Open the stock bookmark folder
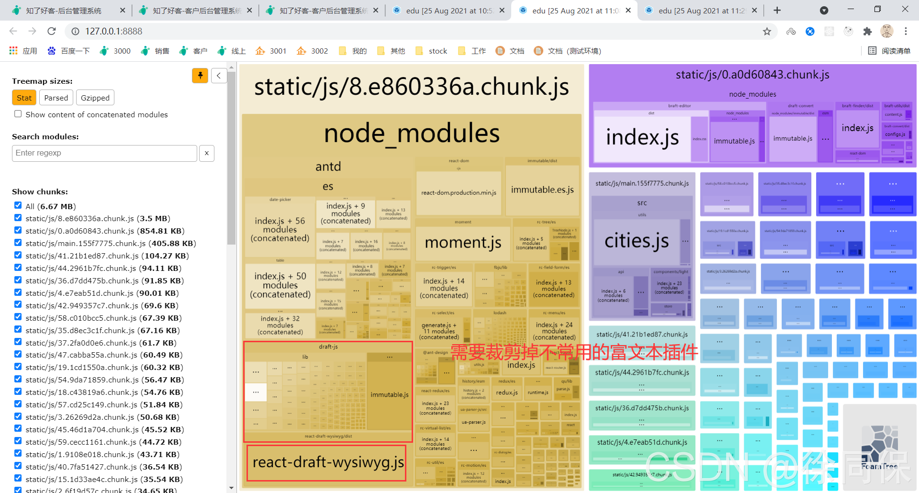919x493 pixels. (x=431, y=51)
